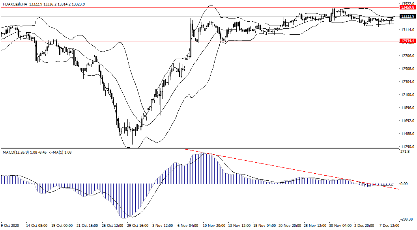Click the 9 Oct 2020 date label

pos(10,226)
